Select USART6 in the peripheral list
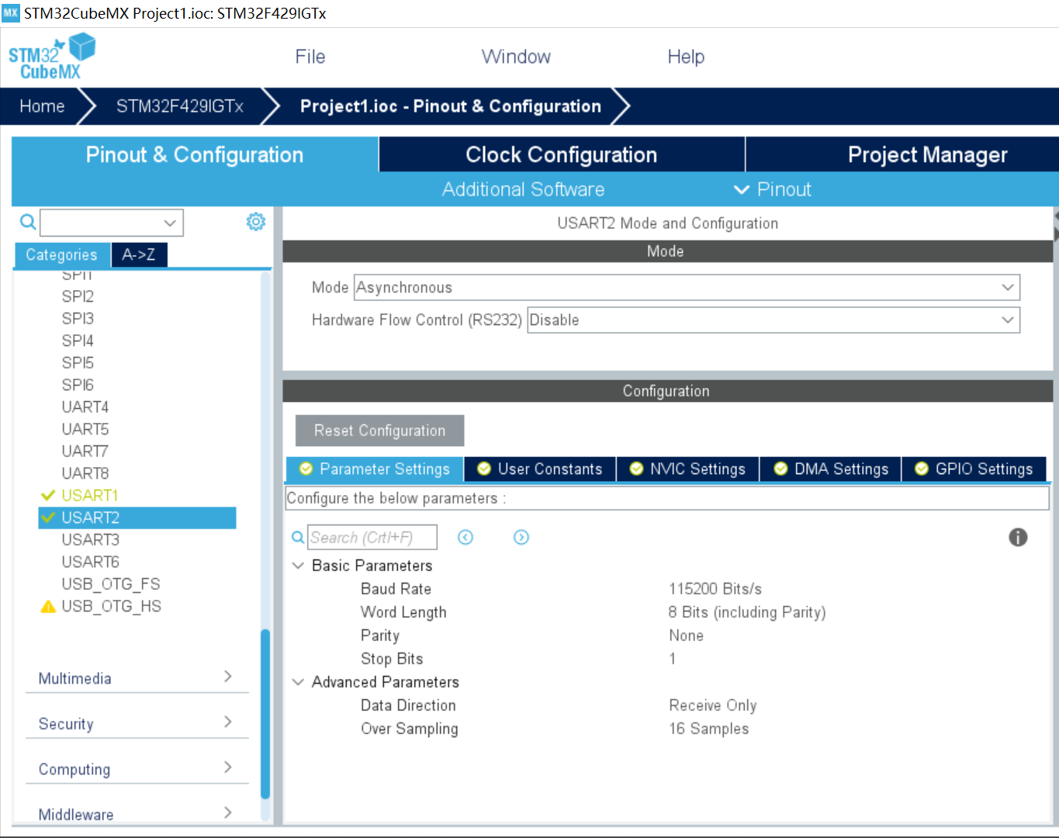The width and height of the screenshot is (1059, 838). point(91,562)
